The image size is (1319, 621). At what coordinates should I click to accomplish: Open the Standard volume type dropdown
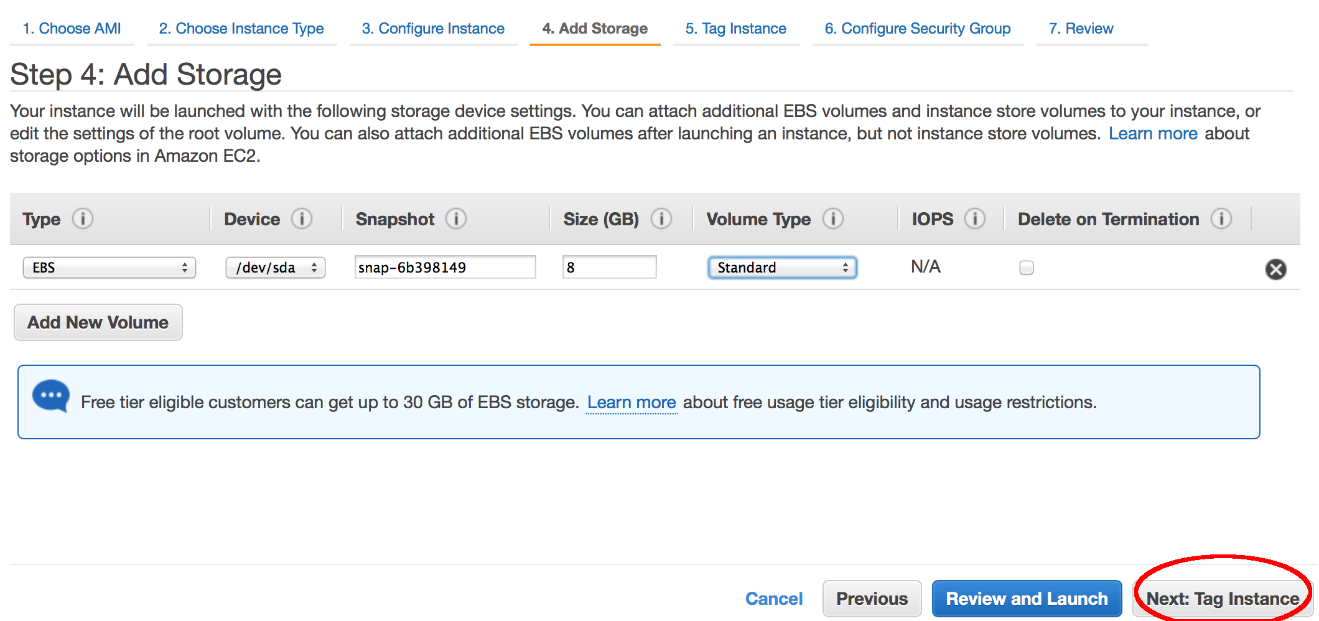(783, 268)
